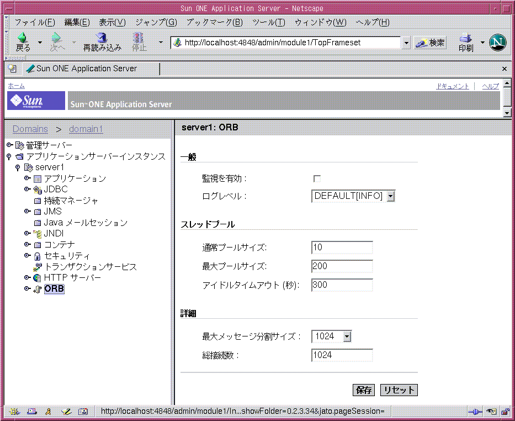Open the 最大メッセージ分割サイズ 1024 dropdown
Image resolution: width=515 pixels, height=421 pixels.
click(x=331, y=336)
